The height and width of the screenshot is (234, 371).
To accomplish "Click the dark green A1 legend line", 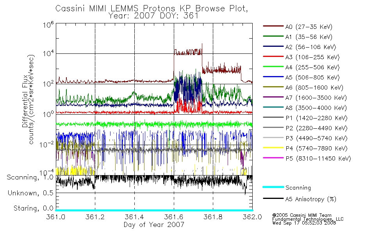I will pos(273,36).
